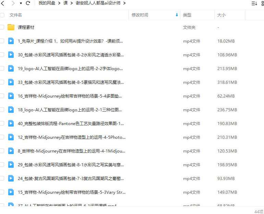
Task: Open 24_包装-复古风国潮风 7-3 file
Action: tap(71, 179)
